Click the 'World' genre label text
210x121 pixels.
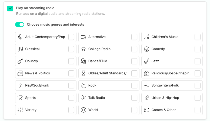point(93,110)
